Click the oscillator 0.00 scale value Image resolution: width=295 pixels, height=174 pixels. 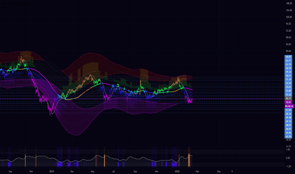tap(288, 158)
